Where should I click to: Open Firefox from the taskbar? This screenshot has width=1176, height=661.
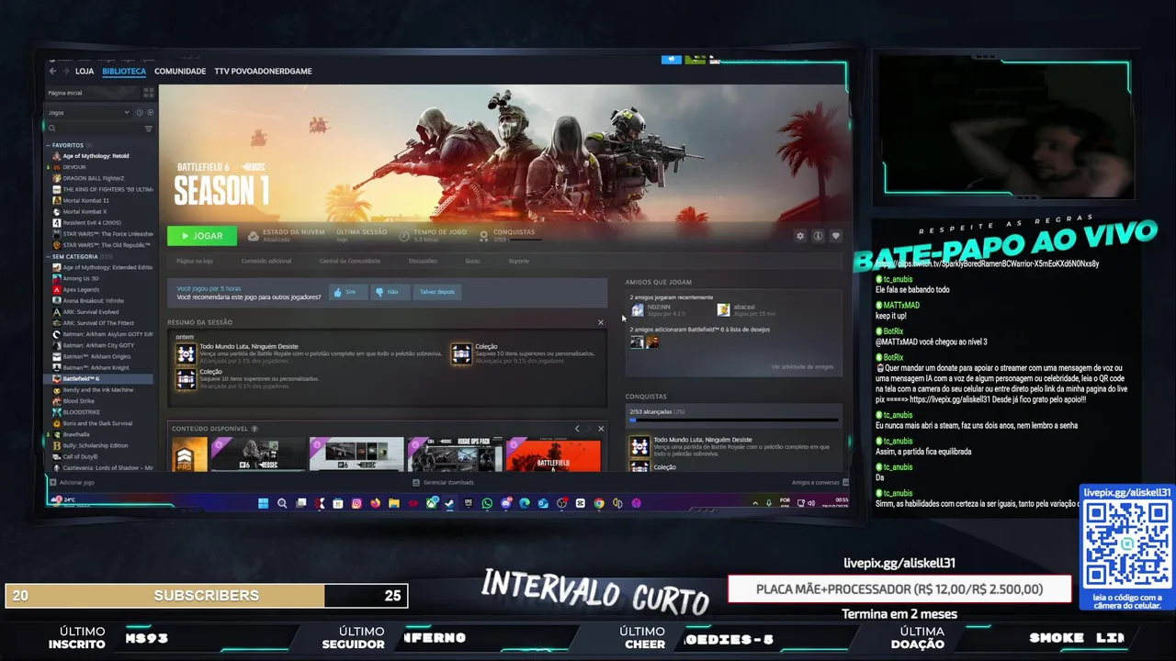pos(375,503)
